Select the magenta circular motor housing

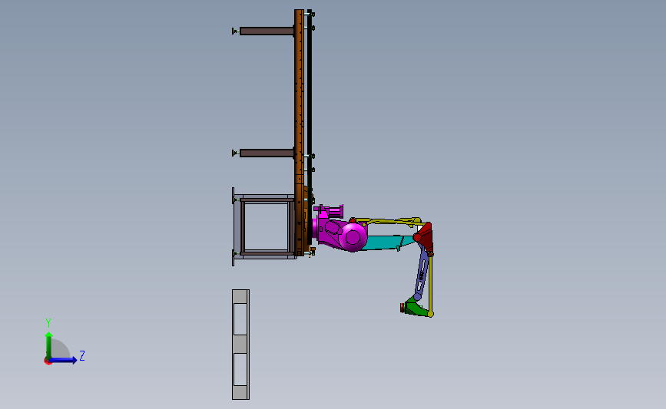(x=353, y=237)
